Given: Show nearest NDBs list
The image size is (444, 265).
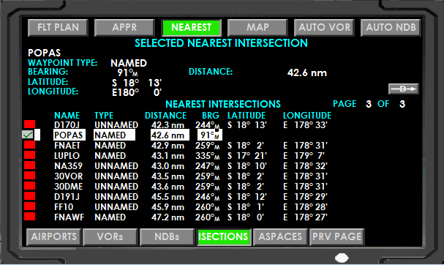Looking at the screenshot, I should 167,237.
